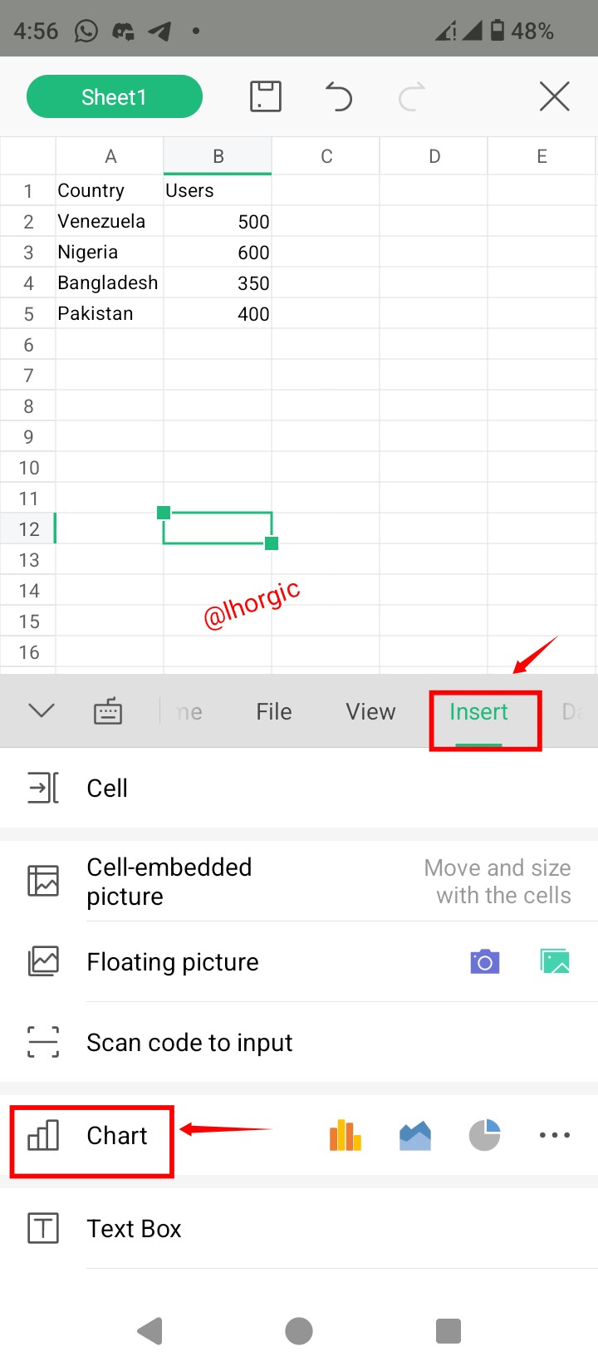Screen dimensions: 598x1371
Task: Open the keyboard input icon
Action: pos(108,711)
